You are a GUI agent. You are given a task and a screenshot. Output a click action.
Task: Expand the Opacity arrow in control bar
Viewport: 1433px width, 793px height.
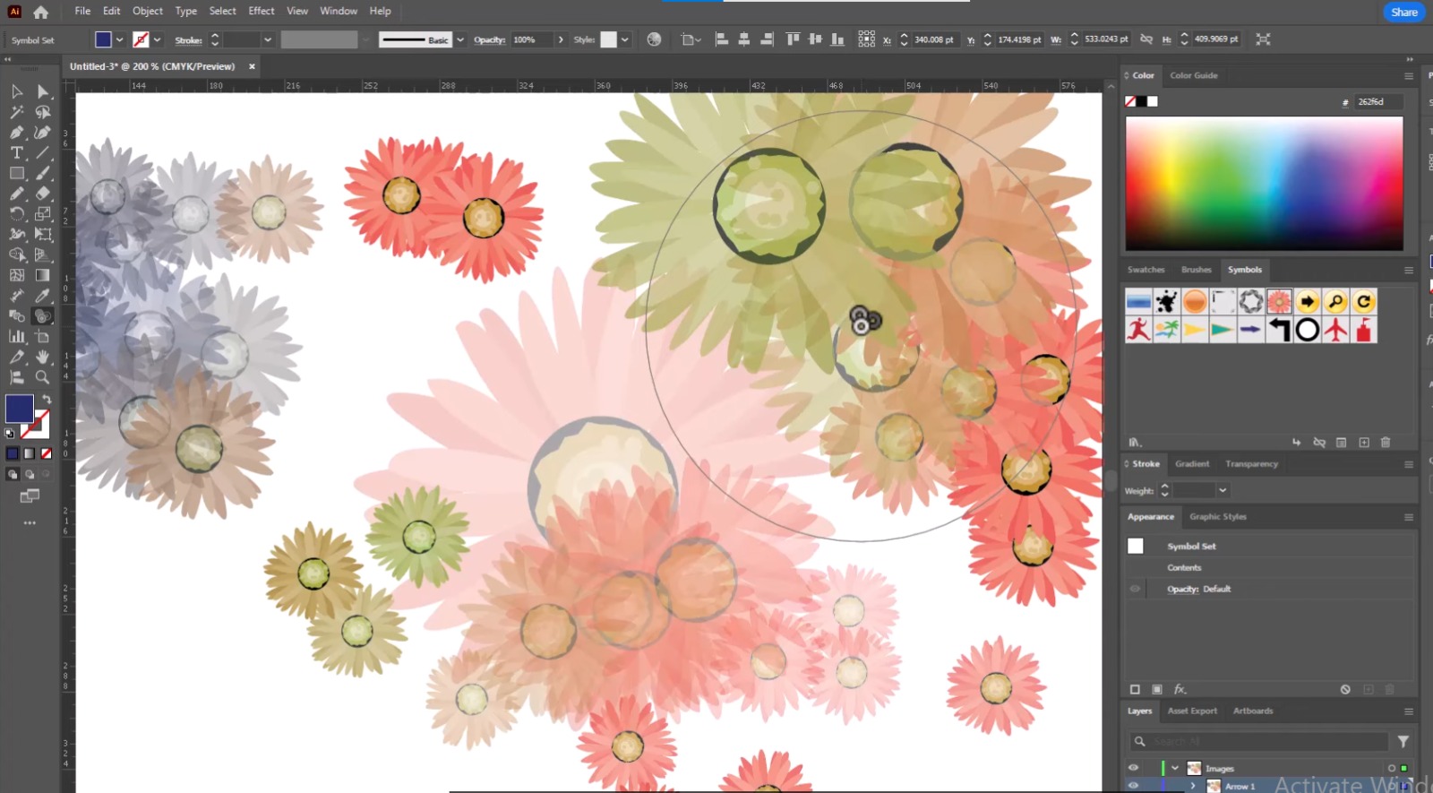pos(561,39)
